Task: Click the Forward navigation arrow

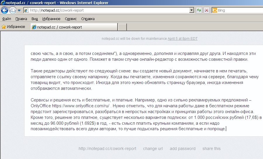Action: tap(13, 10)
